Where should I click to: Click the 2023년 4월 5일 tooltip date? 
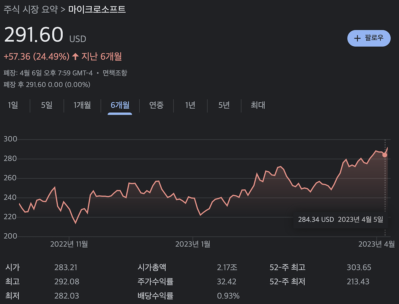tap(360, 219)
